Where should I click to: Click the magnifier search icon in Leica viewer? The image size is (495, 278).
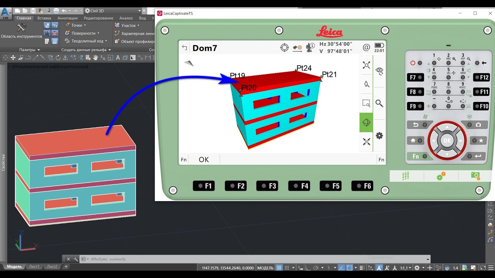(379, 103)
